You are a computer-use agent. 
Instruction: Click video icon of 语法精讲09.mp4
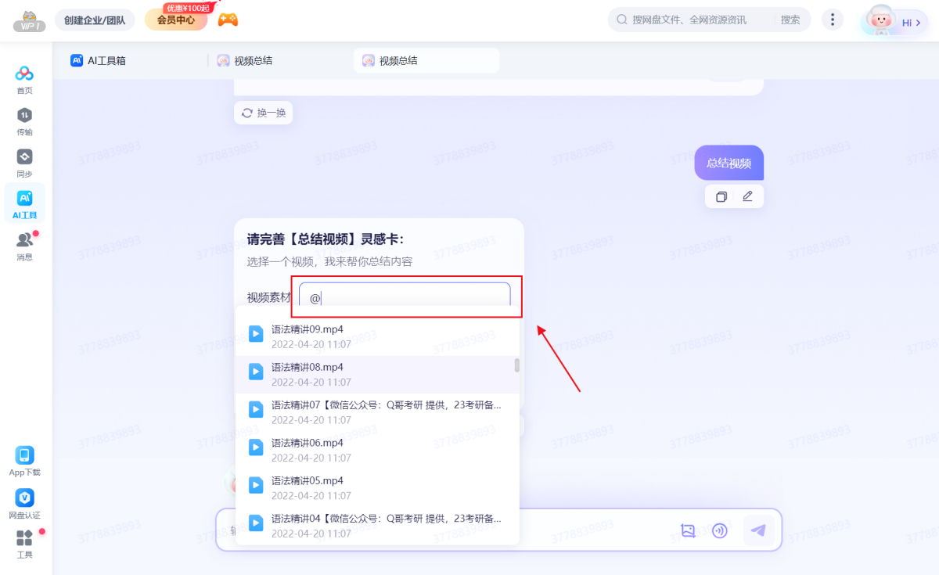coord(256,334)
